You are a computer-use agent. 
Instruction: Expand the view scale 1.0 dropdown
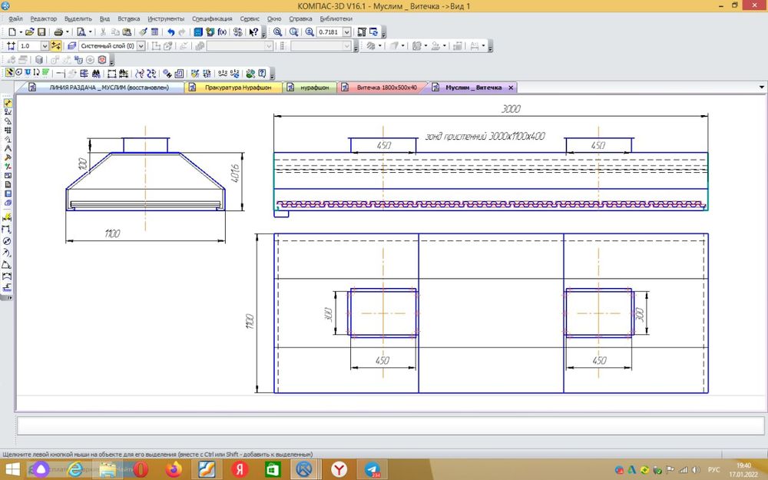44,46
